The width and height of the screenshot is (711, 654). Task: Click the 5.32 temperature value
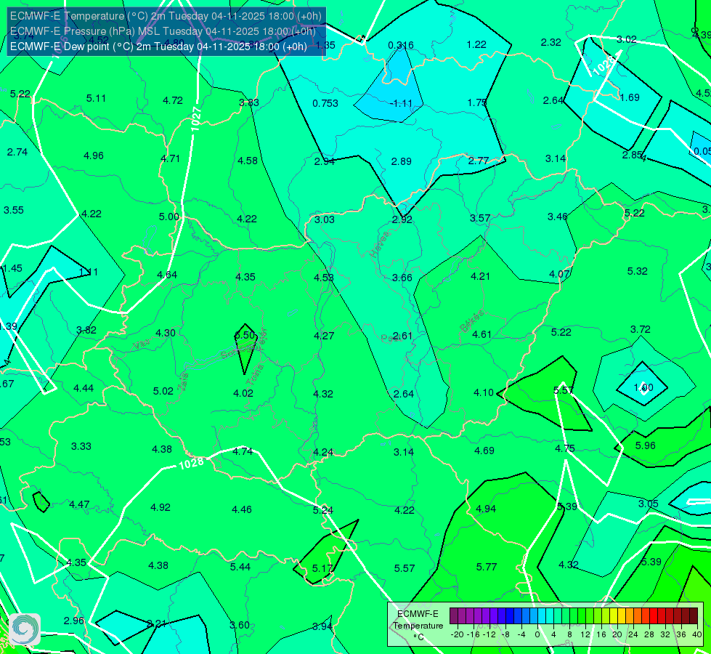tap(637, 271)
